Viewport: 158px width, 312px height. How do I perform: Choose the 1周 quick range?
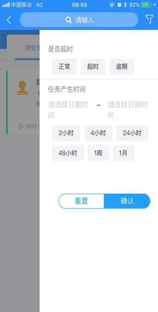pos(98,153)
